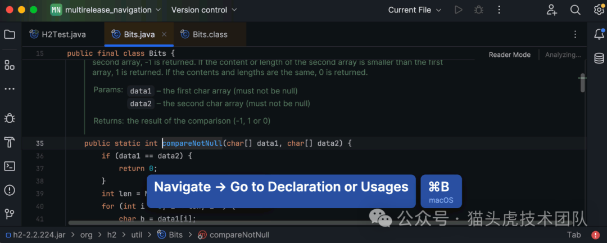Screen dimensions: 607x243
Task: Close the Bits.java tab
Action: click(x=165, y=34)
